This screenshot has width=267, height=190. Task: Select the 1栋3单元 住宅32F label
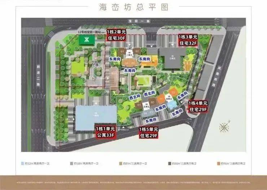[188, 40]
